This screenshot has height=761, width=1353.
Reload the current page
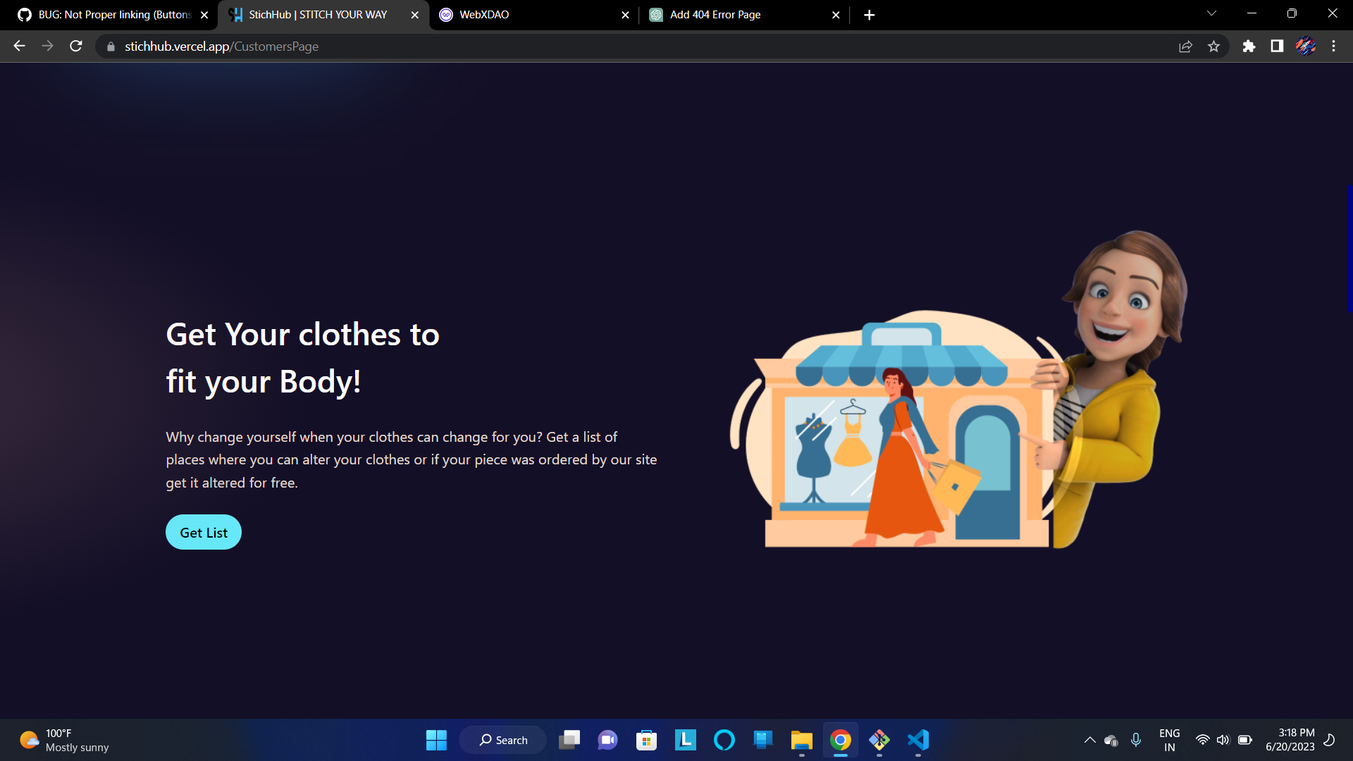click(x=76, y=47)
